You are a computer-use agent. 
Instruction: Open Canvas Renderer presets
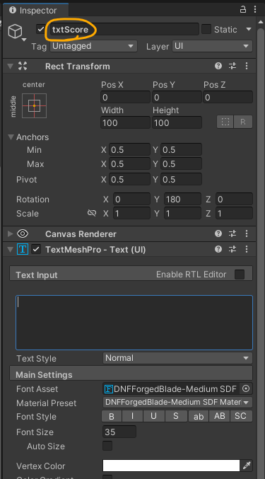pyautogui.click(x=232, y=234)
